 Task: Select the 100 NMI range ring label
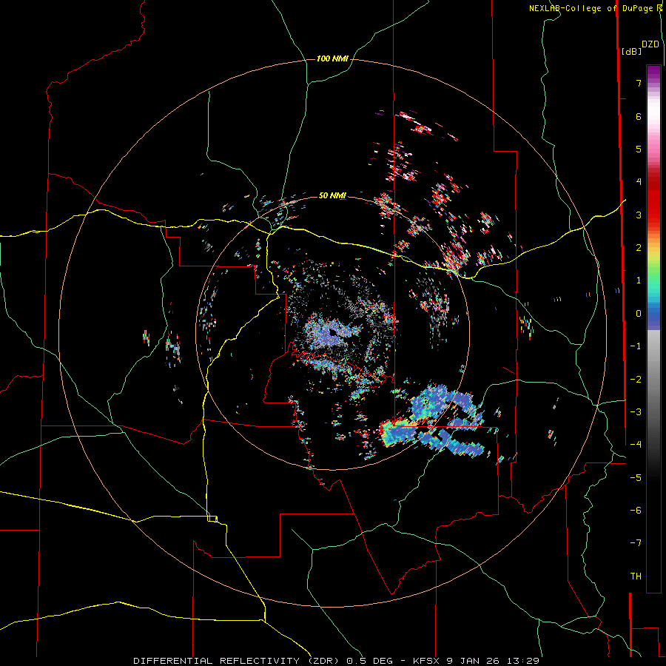click(x=332, y=58)
